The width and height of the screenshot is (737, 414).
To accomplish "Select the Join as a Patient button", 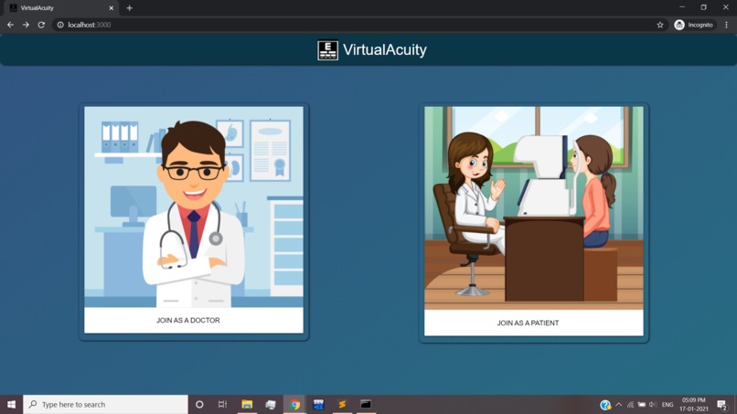I will 533,323.
